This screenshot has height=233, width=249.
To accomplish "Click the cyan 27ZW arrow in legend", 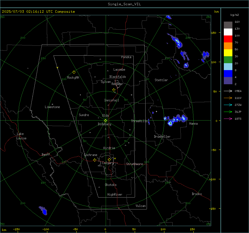I will tap(228, 105).
